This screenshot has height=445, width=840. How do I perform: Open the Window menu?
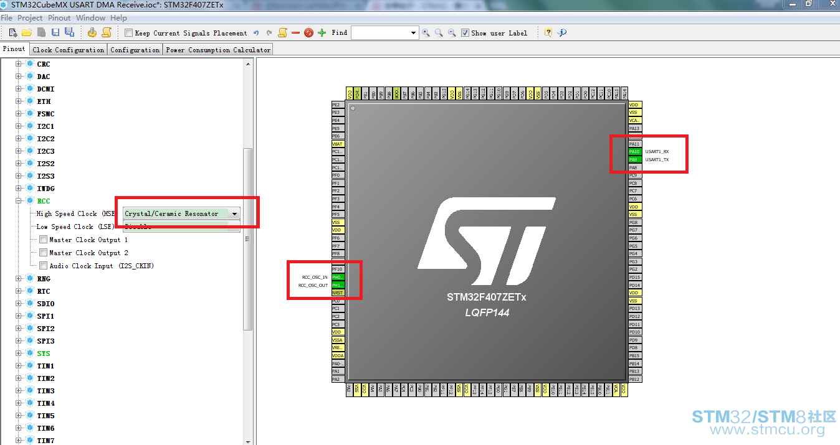click(91, 18)
